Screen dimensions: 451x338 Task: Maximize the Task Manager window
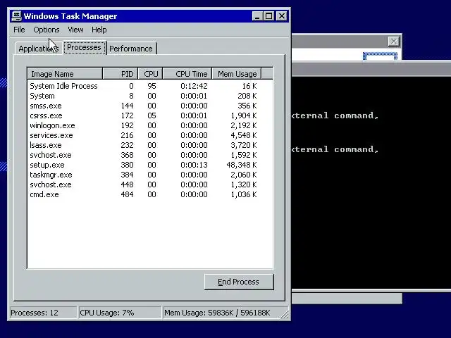click(269, 15)
